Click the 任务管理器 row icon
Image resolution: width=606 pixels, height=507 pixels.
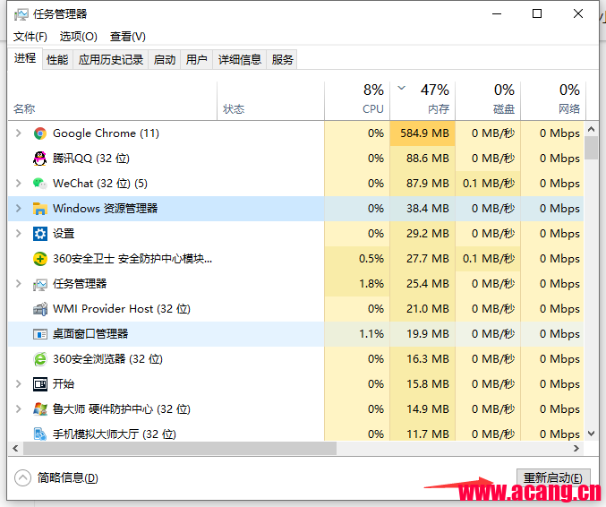click(39, 284)
